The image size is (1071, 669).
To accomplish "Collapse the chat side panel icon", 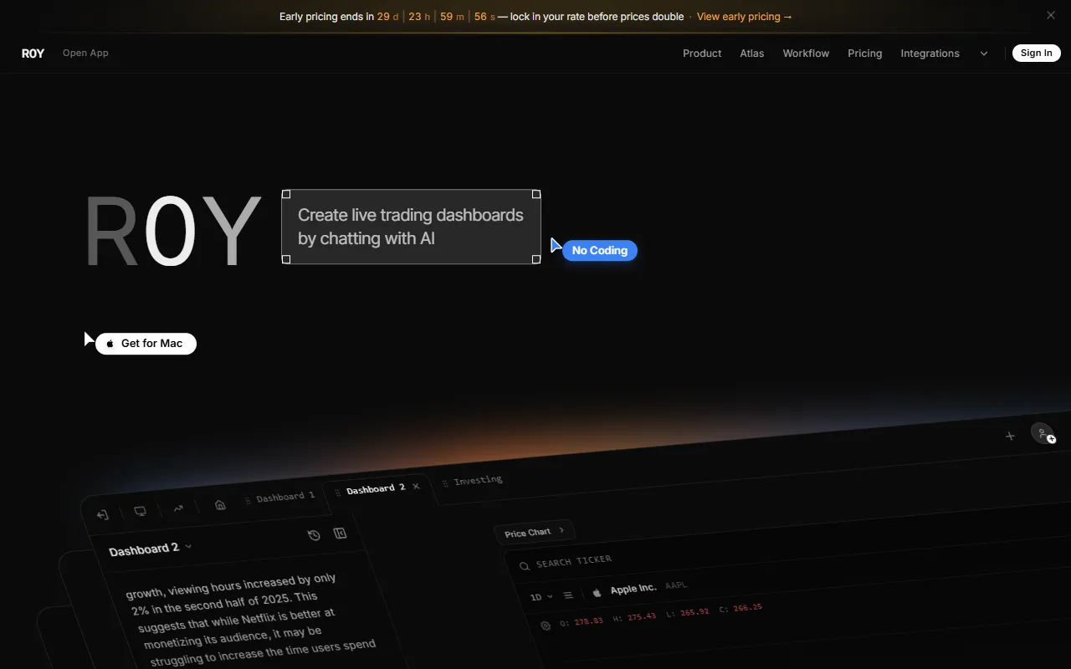I will tap(340, 533).
